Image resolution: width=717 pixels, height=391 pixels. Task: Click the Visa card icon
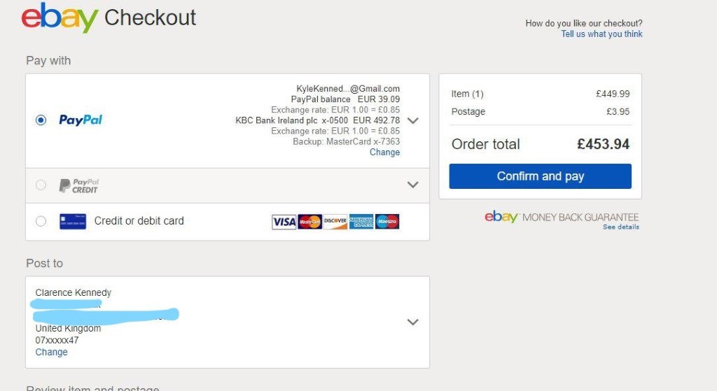(x=284, y=222)
